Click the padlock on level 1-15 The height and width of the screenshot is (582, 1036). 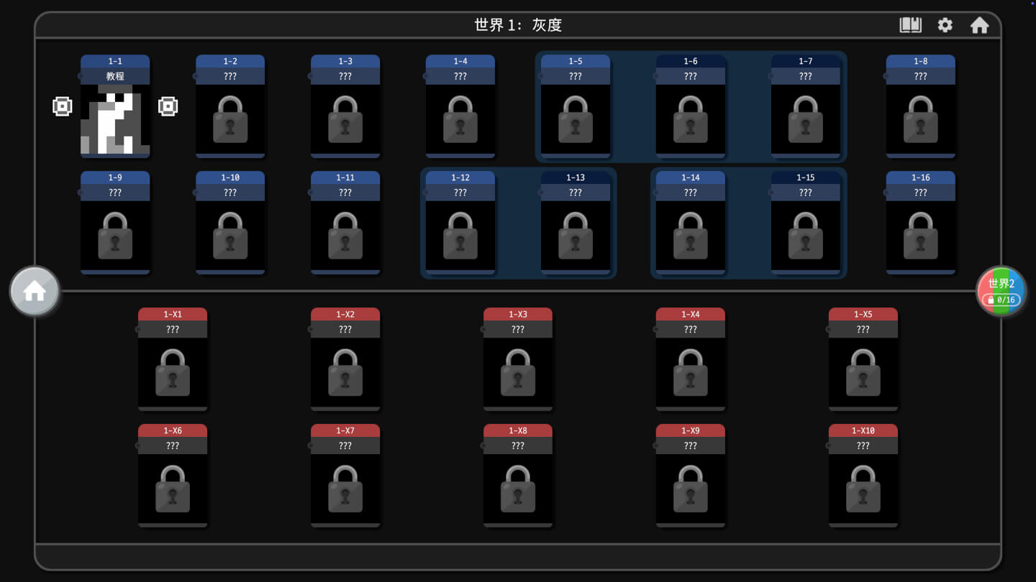(x=806, y=236)
